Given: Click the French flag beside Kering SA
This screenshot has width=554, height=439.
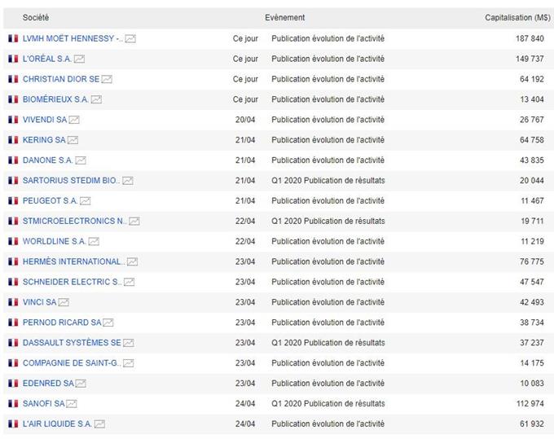Looking at the screenshot, I should (13, 140).
